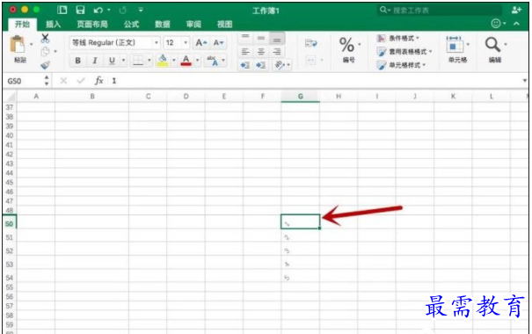Screen dimensions: 532x334
Task: Increase indent
Action: (260, 65)
